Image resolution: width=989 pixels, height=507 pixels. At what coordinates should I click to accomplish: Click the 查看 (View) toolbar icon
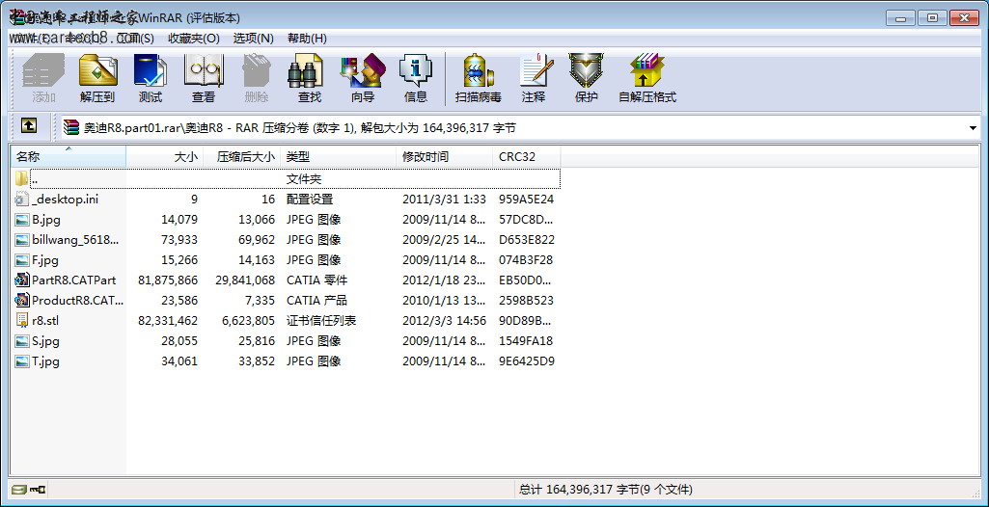click(x=203, y=70)
